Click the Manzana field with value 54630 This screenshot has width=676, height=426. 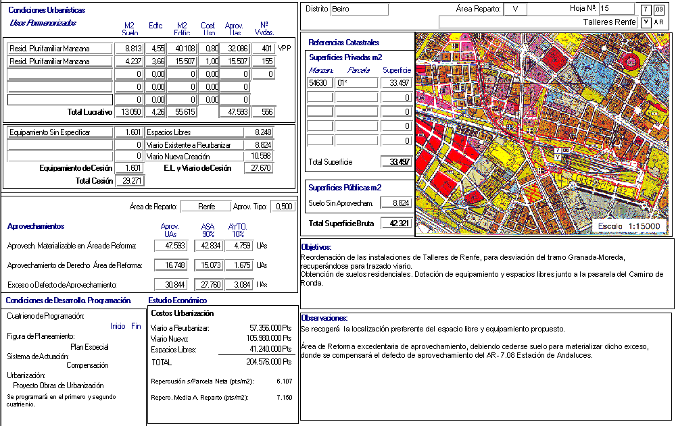tap(320, 83)
